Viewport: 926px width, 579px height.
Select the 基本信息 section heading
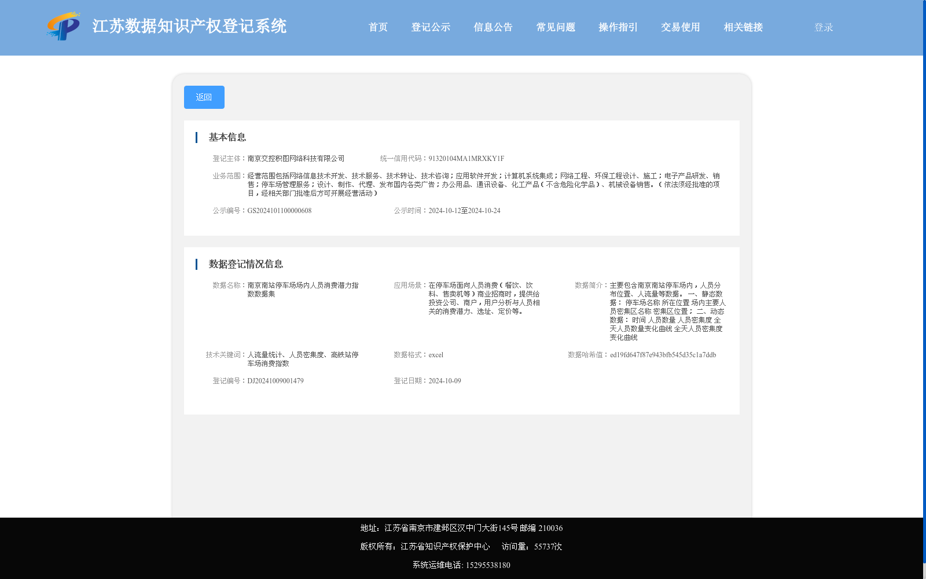point(227,137)
